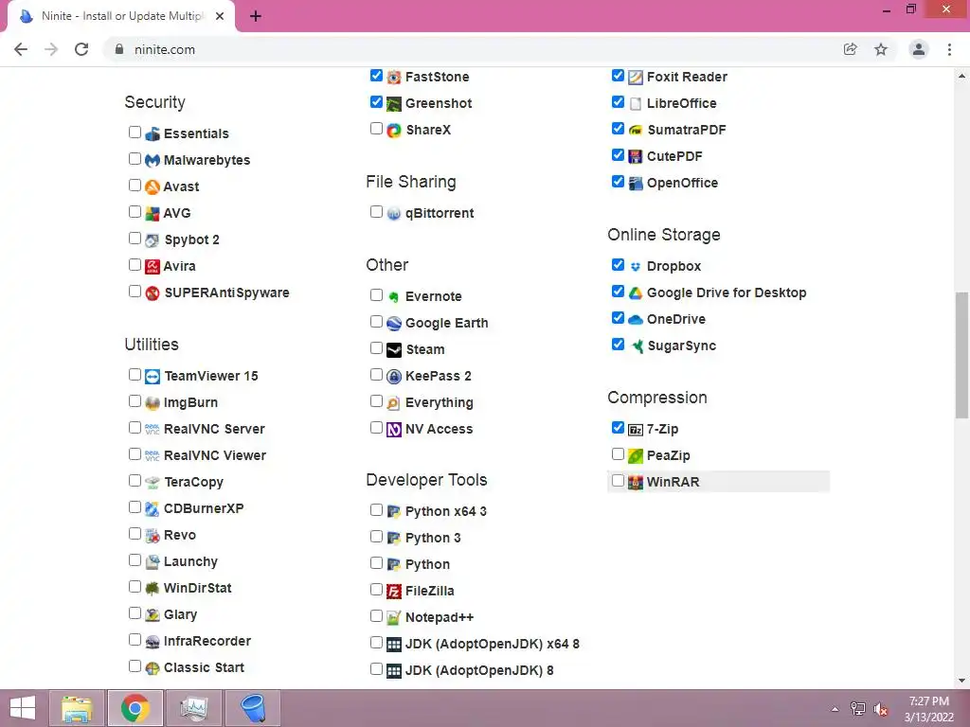Image resolution: width=970 pixels, height=727 pixels.
Task: Show hidden system tray icons
Action: (x=835, y=709)
